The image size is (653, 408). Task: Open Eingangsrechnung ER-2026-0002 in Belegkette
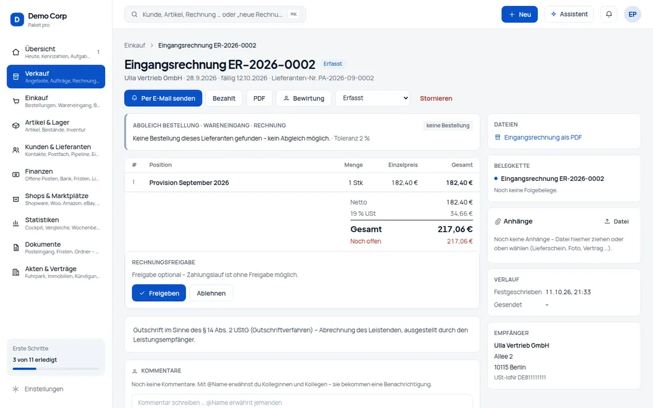pos(552,179)
